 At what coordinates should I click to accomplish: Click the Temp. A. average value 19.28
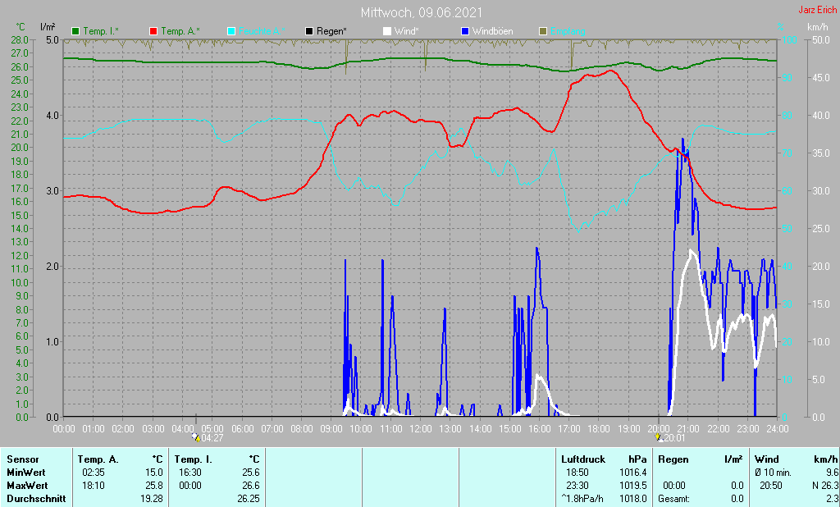[152, 499]
